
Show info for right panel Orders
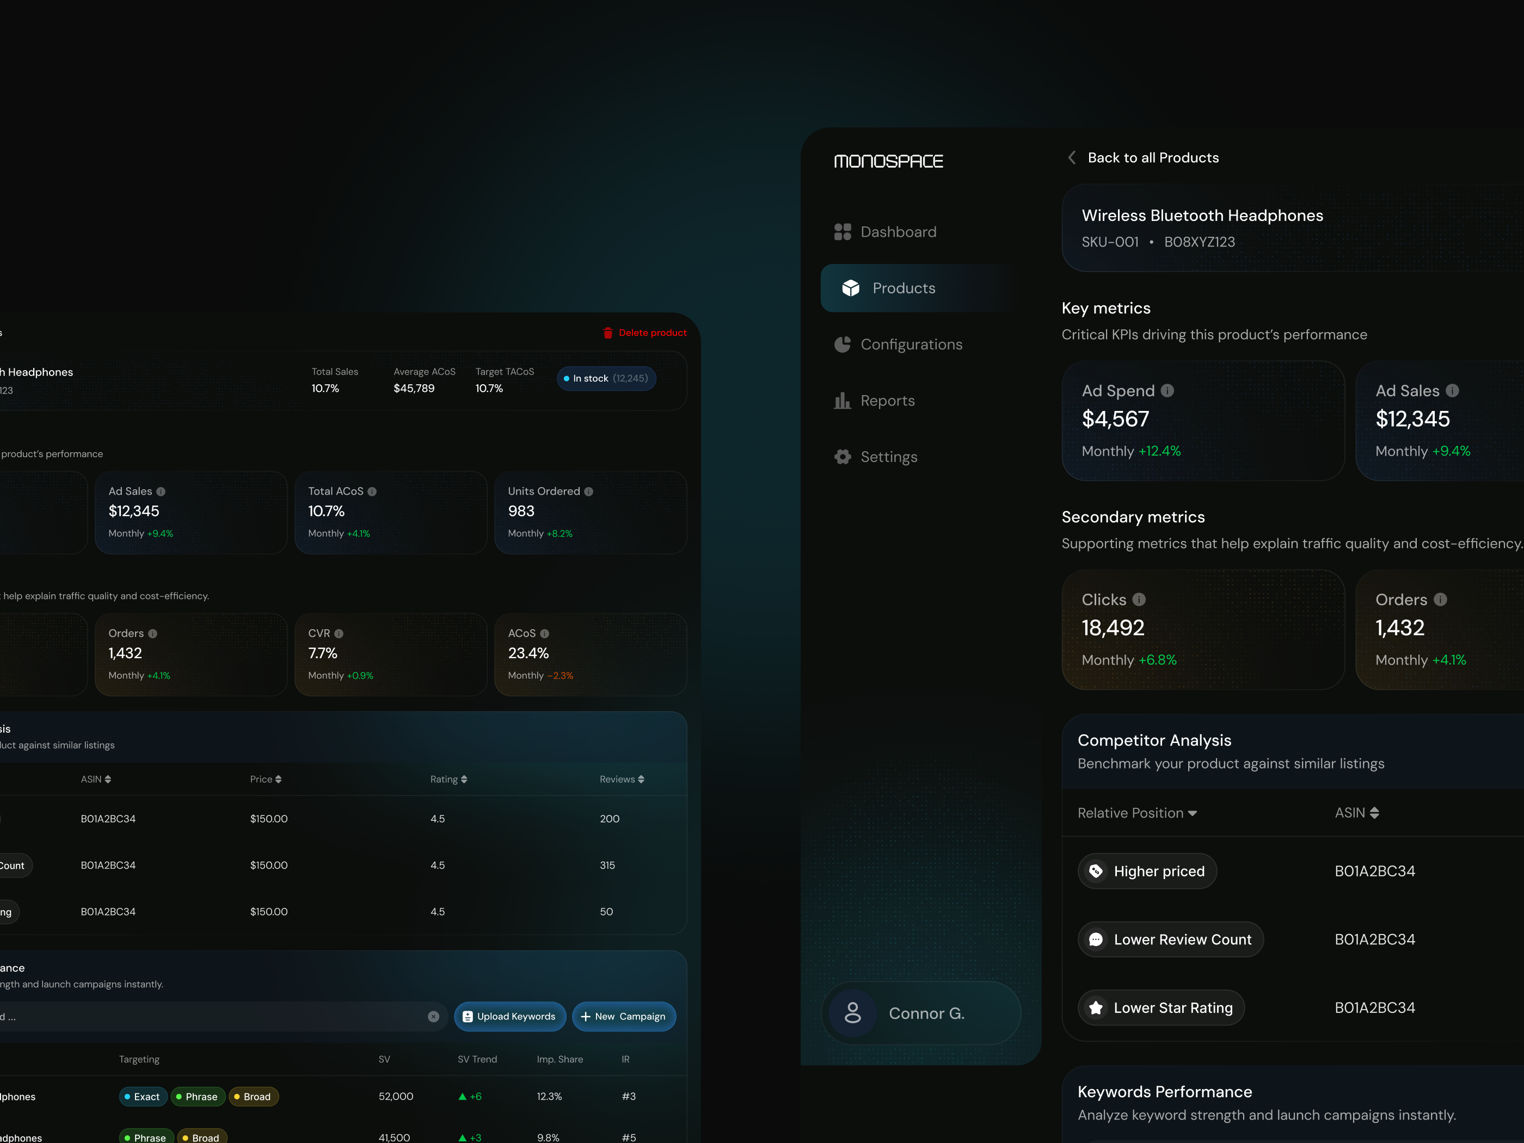tap(1440, 599)
